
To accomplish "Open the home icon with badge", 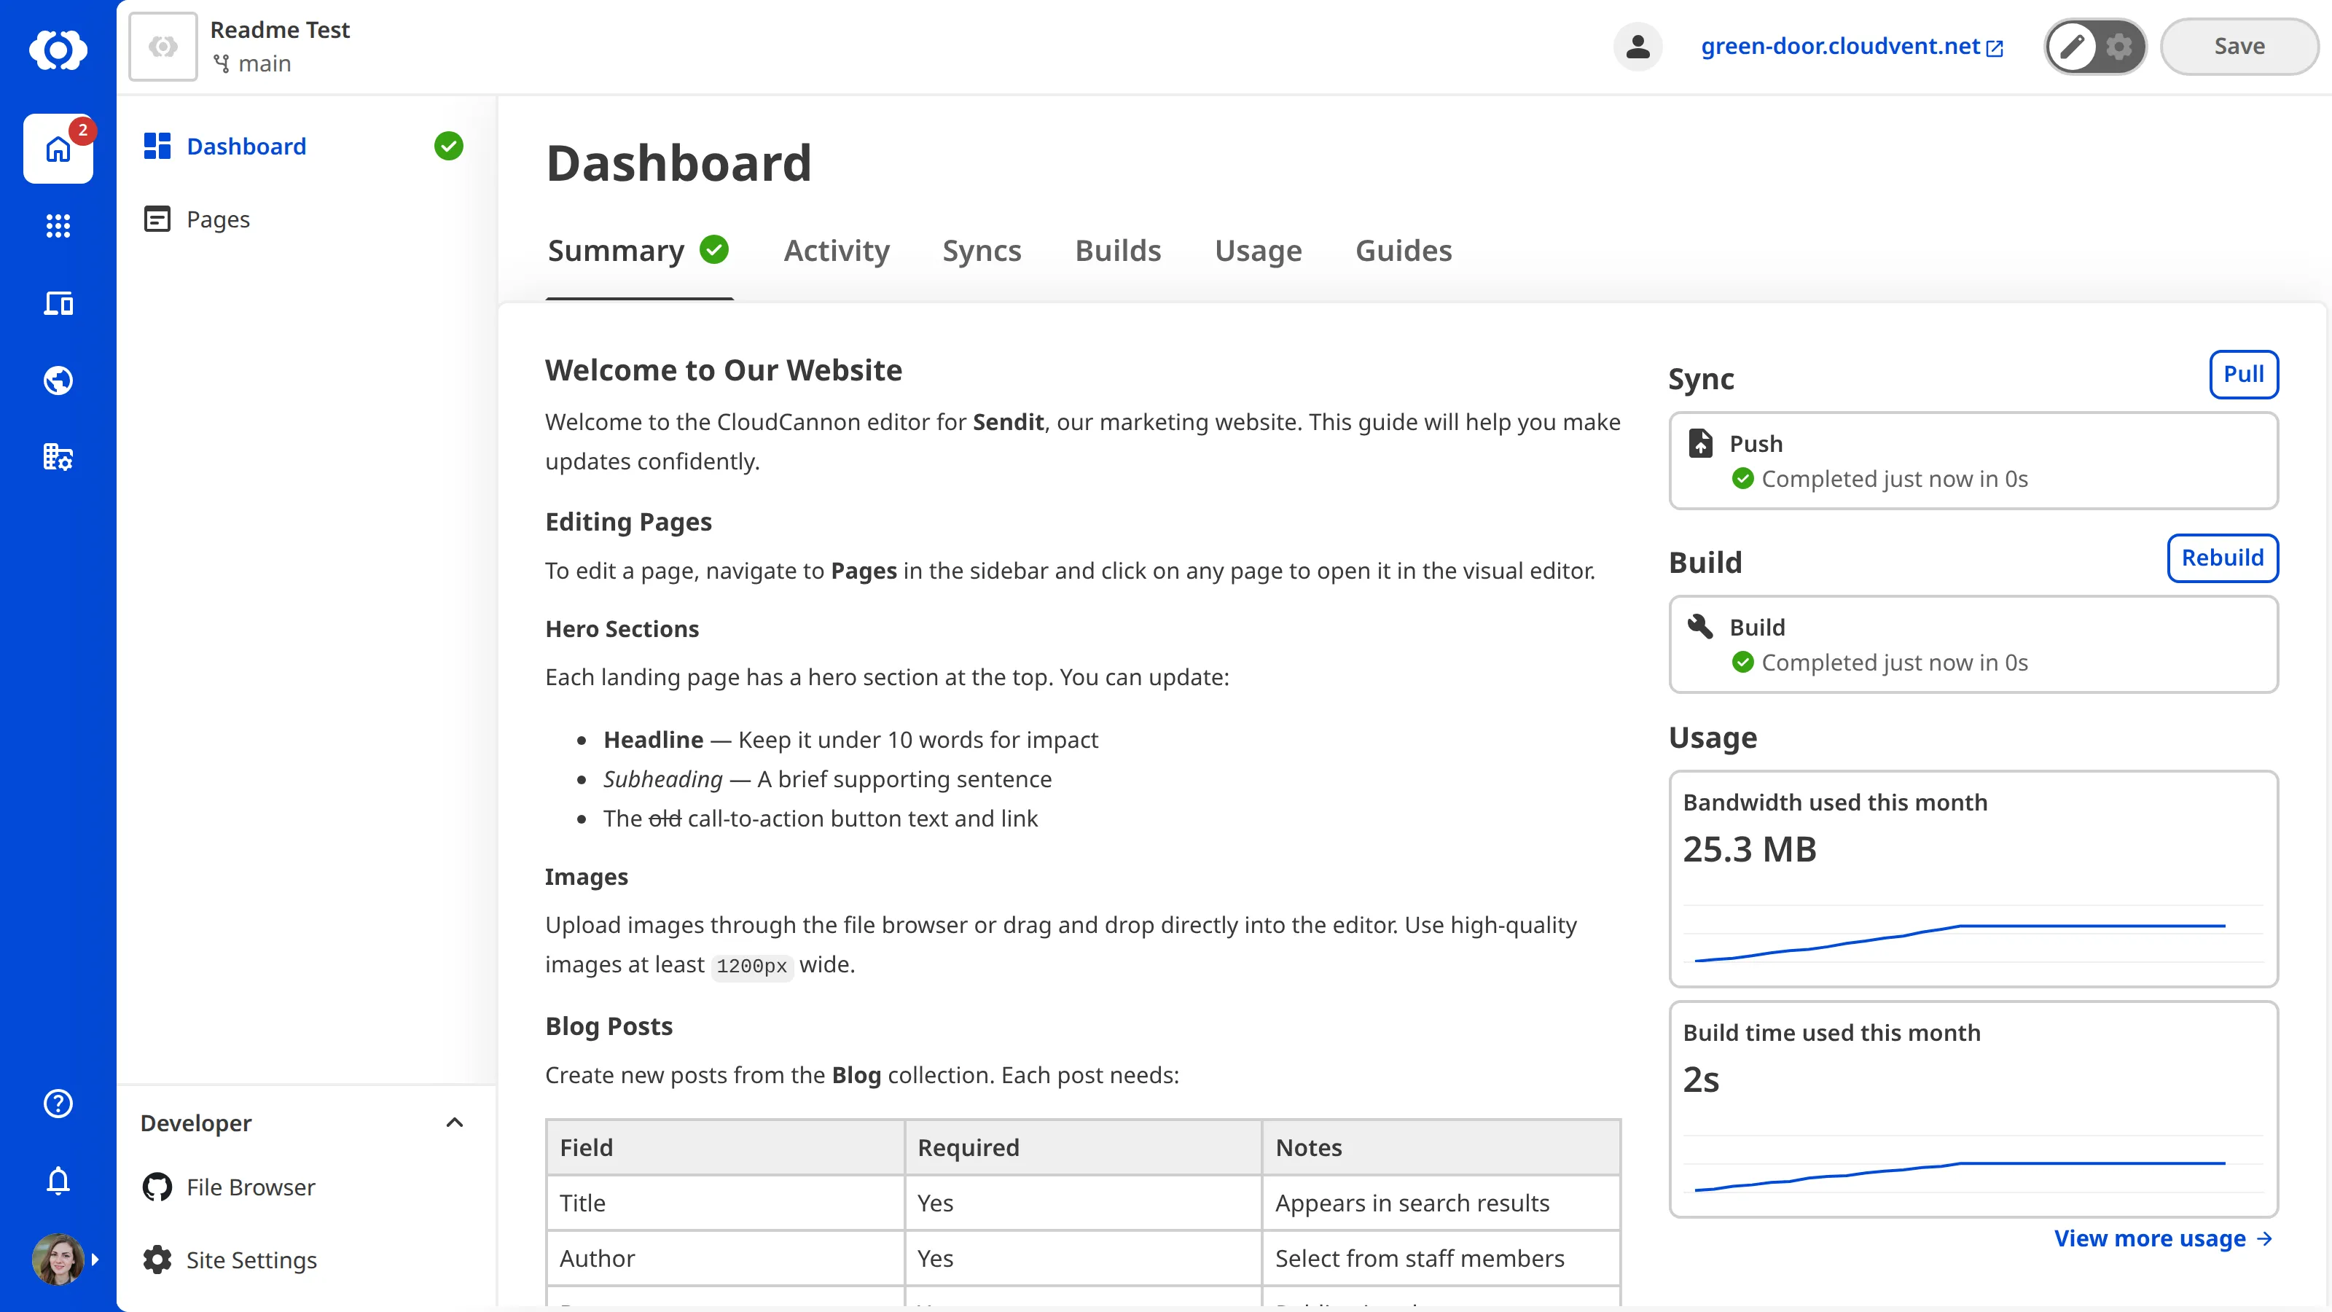I will (58, 149).
